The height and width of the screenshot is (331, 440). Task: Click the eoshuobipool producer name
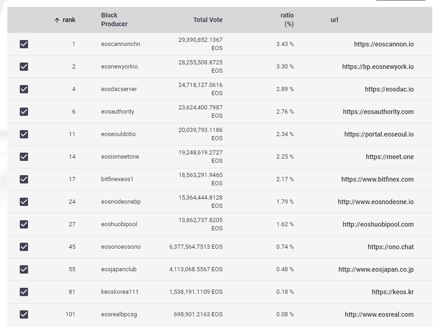[x=119, y=224]
